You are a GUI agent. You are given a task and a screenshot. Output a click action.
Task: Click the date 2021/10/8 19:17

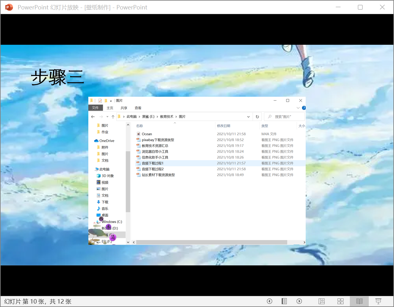point(230,146)
